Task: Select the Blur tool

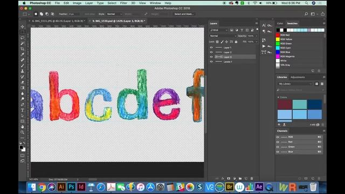Action: point(23,93)
